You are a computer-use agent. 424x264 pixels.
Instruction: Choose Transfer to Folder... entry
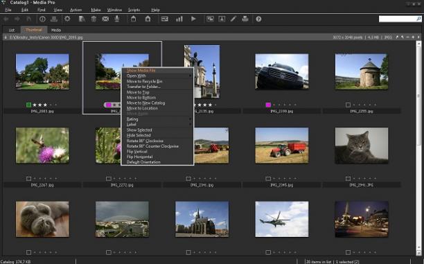pos(157,87)
